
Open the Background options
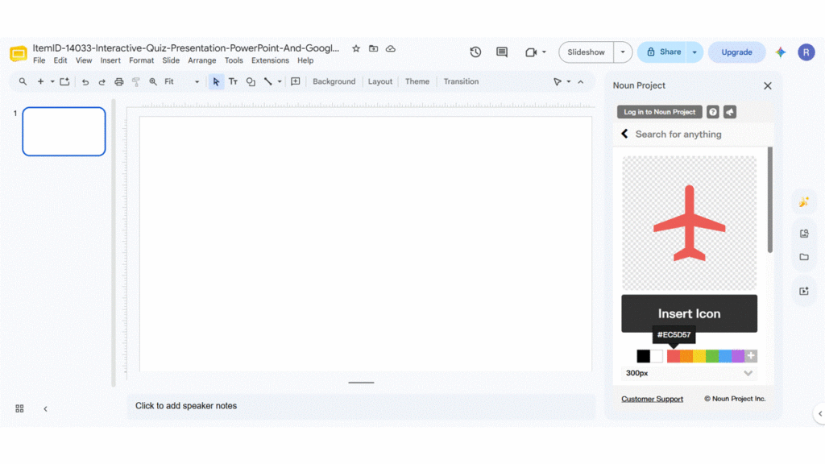point(334,81)
